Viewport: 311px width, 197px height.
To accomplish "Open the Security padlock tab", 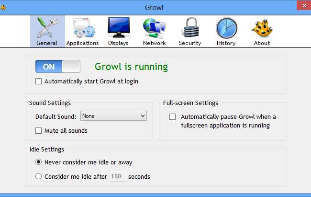I will [x=190, y=32].
